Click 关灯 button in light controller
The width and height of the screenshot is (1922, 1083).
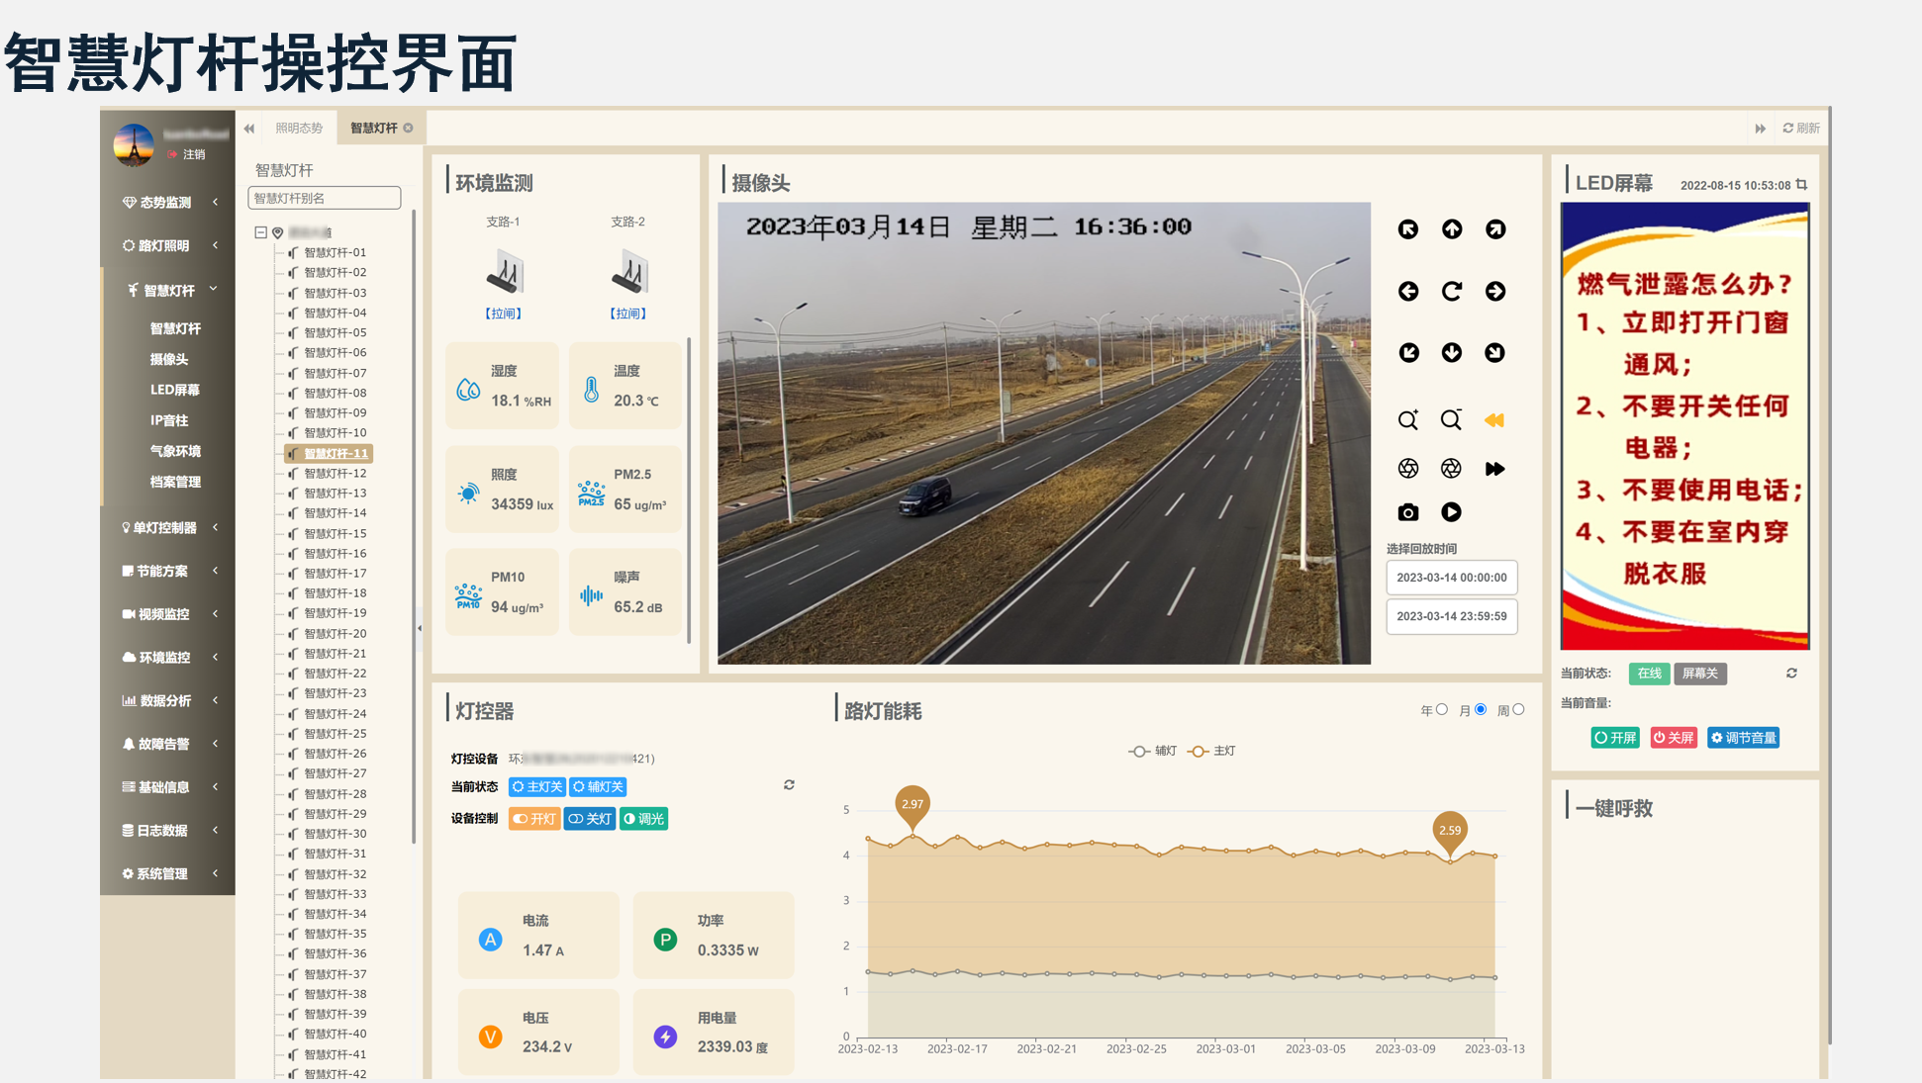point(590,819)
